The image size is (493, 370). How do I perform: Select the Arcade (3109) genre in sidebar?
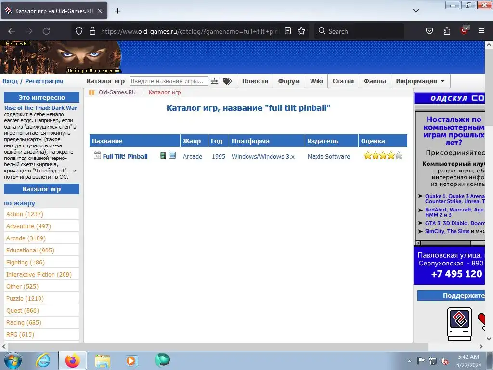tap(26, 238)
